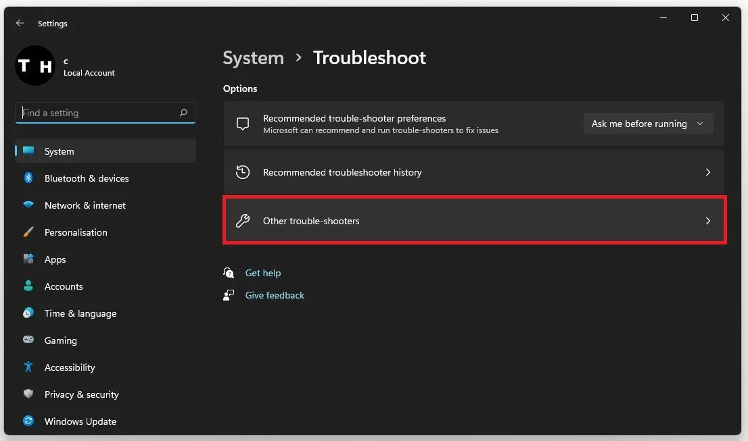Click the history clock icon
The height and width of the screenshot is (441, 748).
(x=243, y=172)
